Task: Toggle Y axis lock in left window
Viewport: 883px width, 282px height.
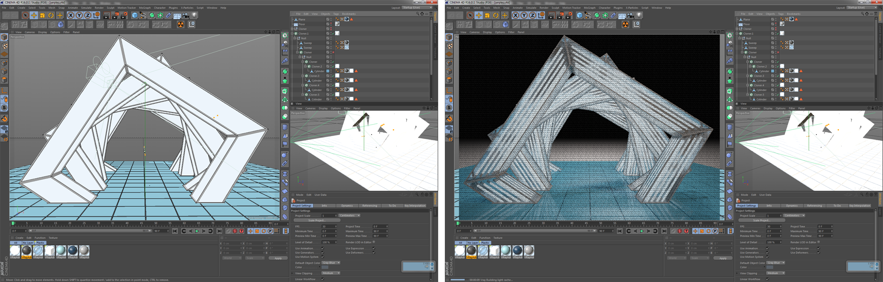Action: [x=79, y=15]
